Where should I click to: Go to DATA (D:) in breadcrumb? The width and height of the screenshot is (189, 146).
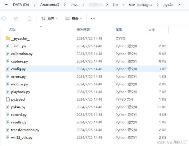[21, 5]
